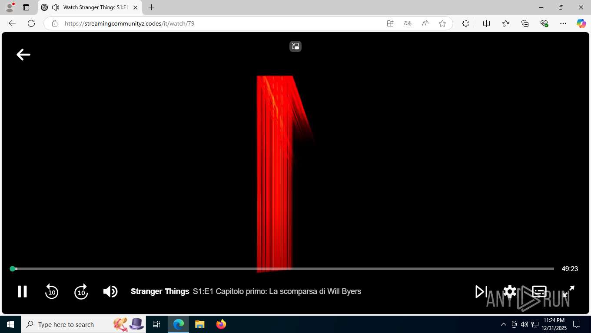This screenshot has height=333, width=591.
Task: Pause the video playback
Action: 22,291
